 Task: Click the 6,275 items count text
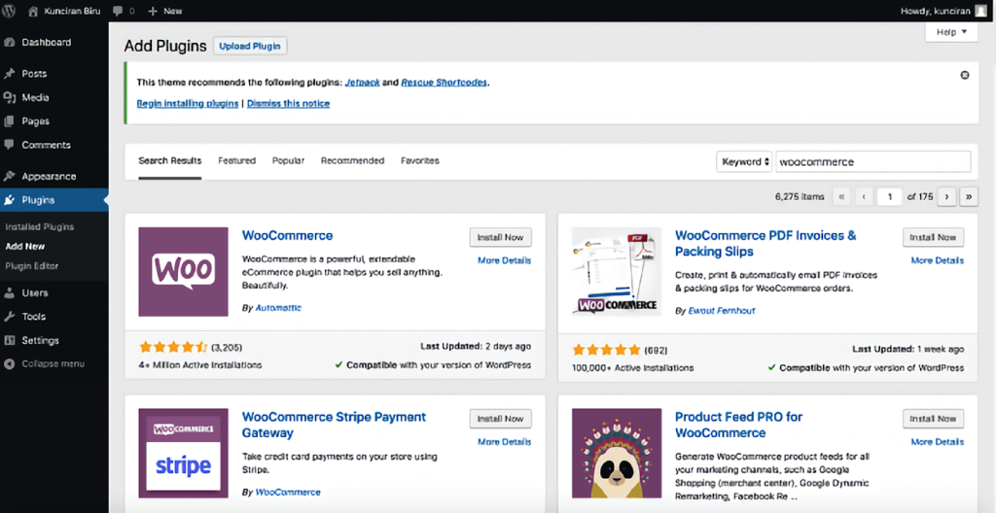point(800,197)
